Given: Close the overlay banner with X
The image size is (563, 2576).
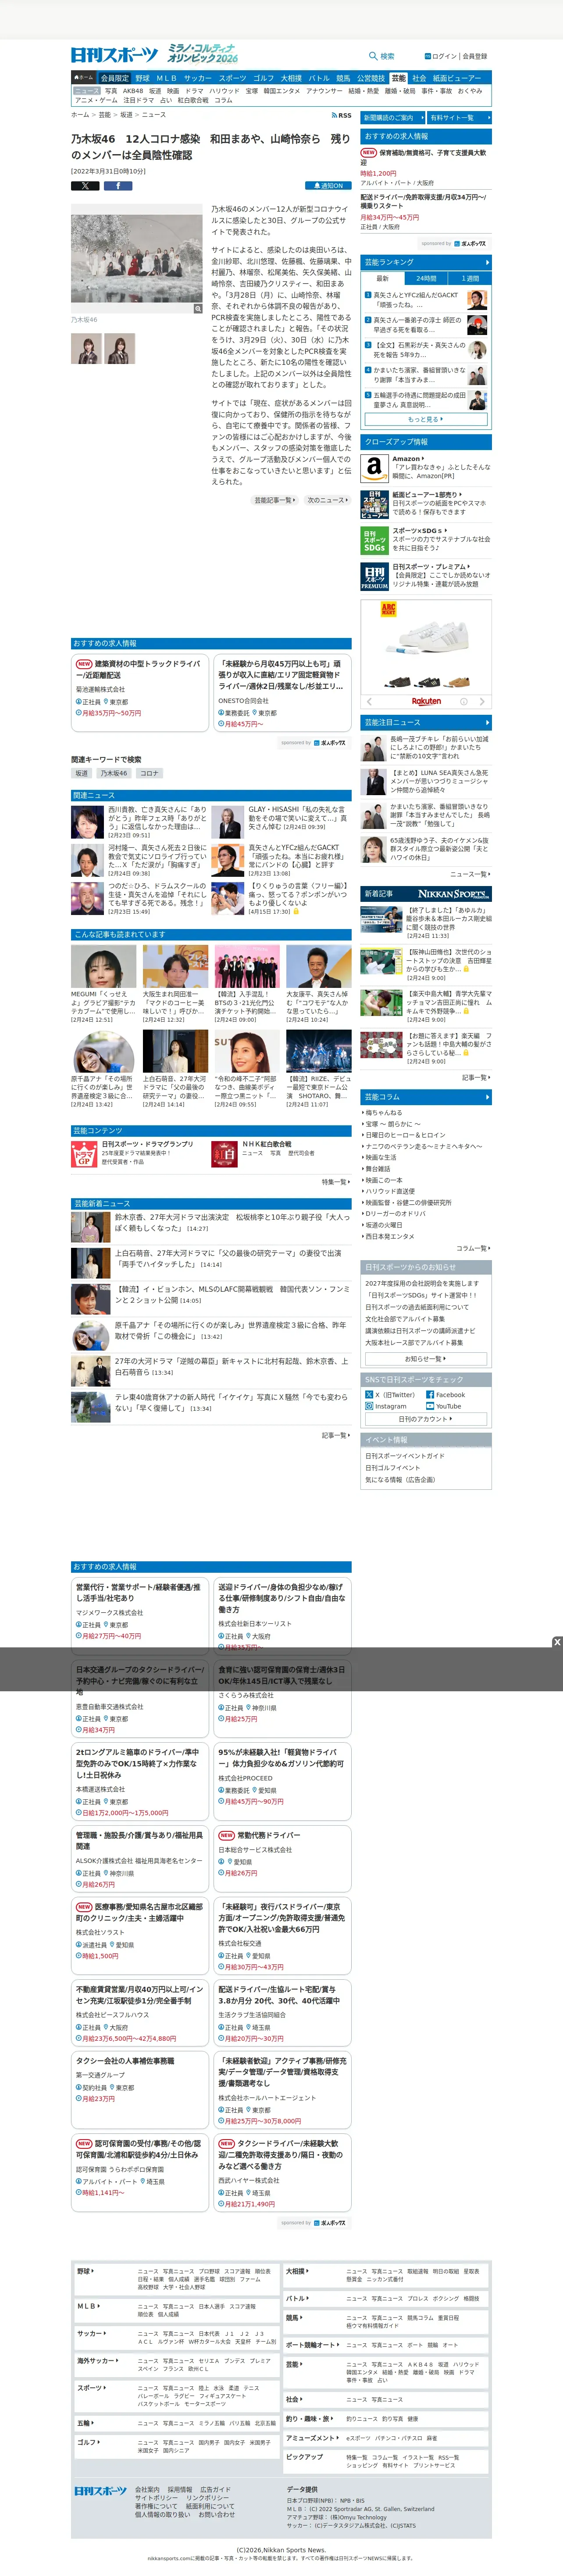Looking at the screenshot, I should (x=557, y=1642).
